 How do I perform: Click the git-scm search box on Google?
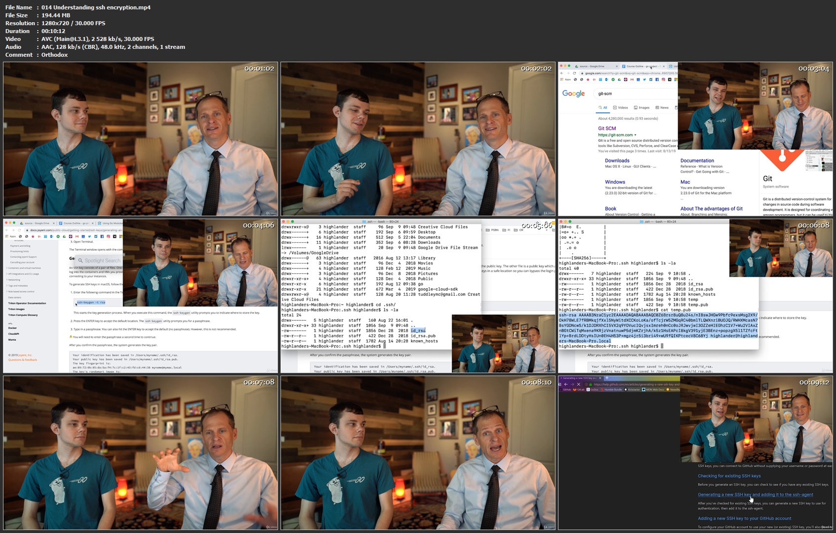(x=635, y=93)
